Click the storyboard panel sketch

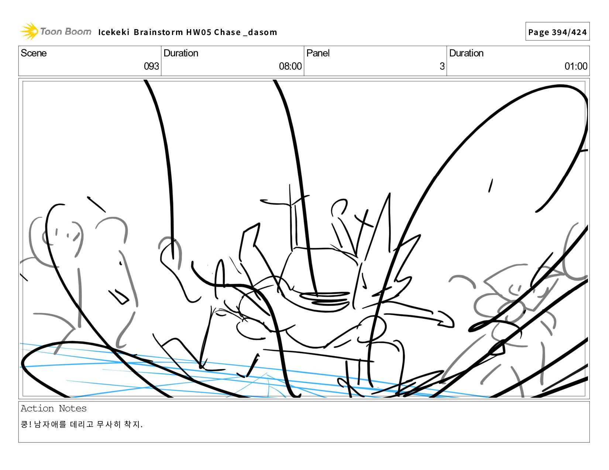pyautogui.click(x=304, y=239)
